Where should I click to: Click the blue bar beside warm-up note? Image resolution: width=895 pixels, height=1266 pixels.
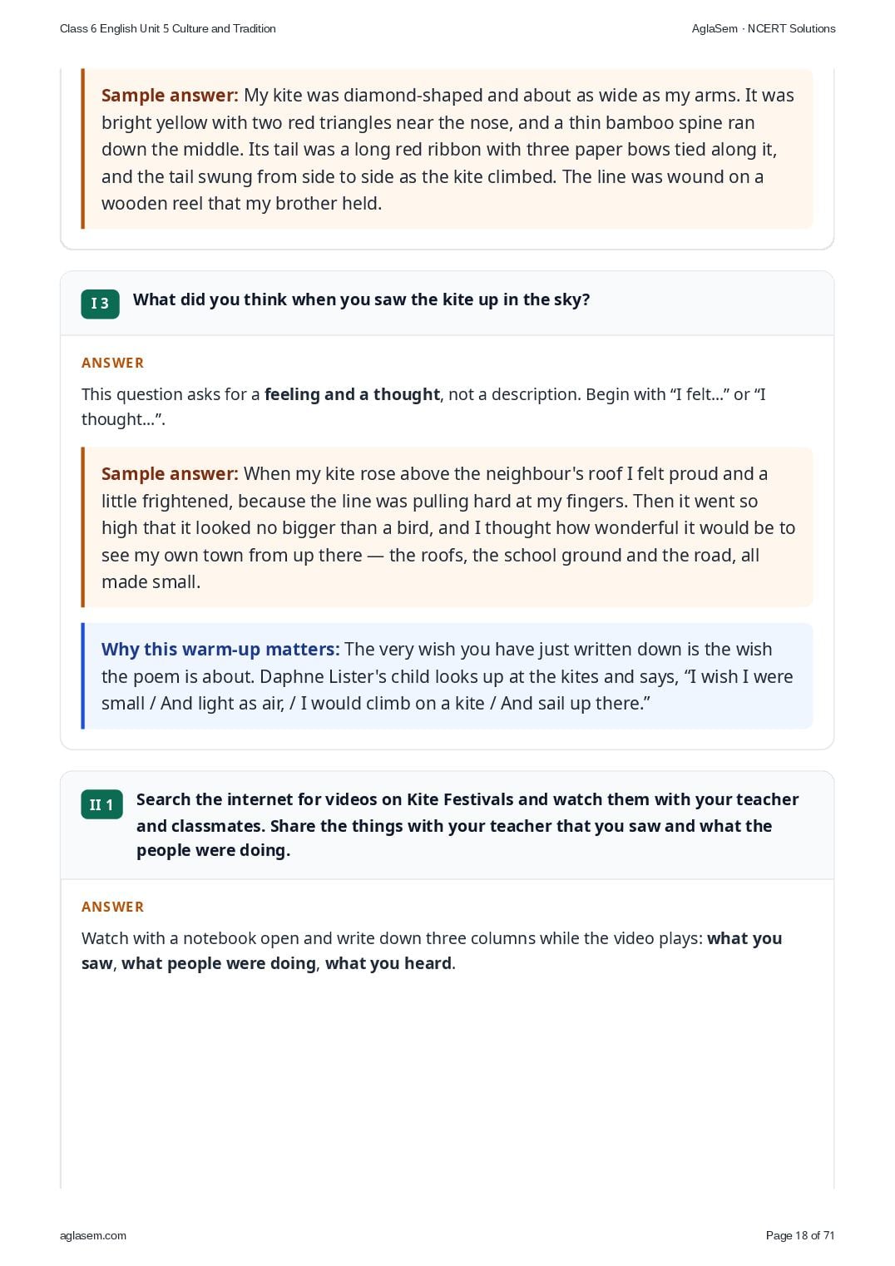tap(83, 676)
